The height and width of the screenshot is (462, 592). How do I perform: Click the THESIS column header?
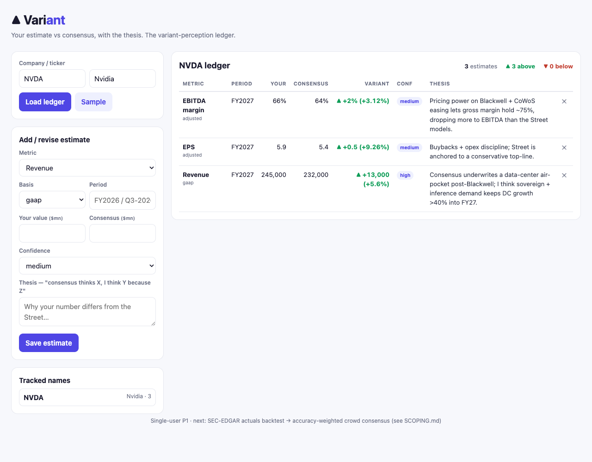click(440, 84)
